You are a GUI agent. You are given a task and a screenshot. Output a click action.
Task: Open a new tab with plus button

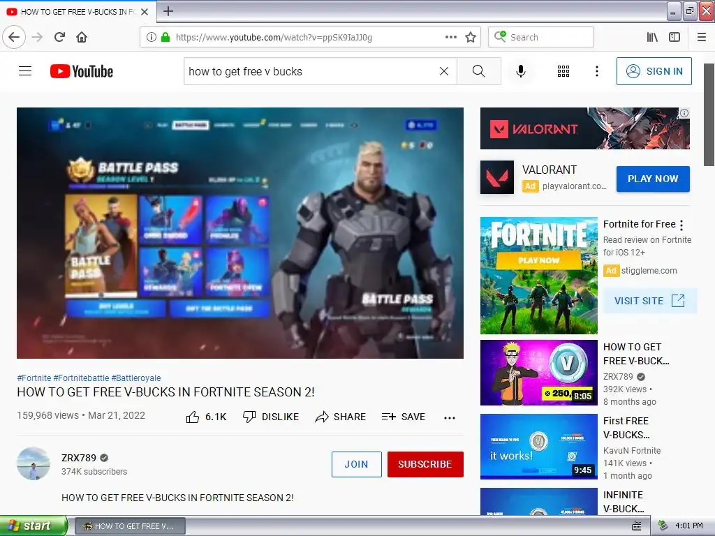168,11
